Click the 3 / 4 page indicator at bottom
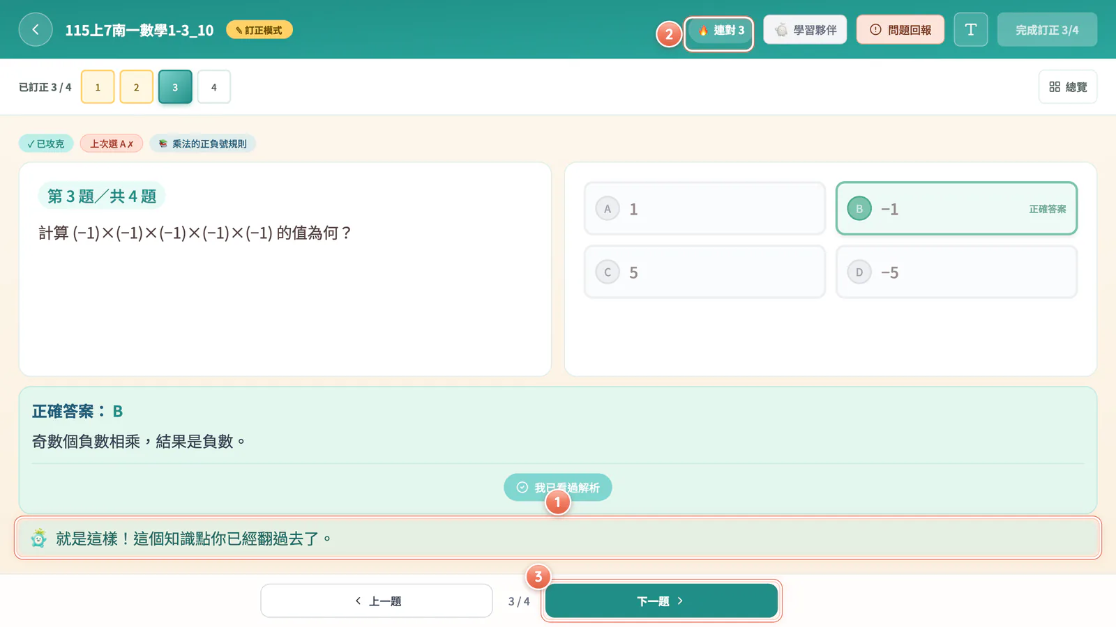This screenshot has width=1116, height=627. [519, 601]
